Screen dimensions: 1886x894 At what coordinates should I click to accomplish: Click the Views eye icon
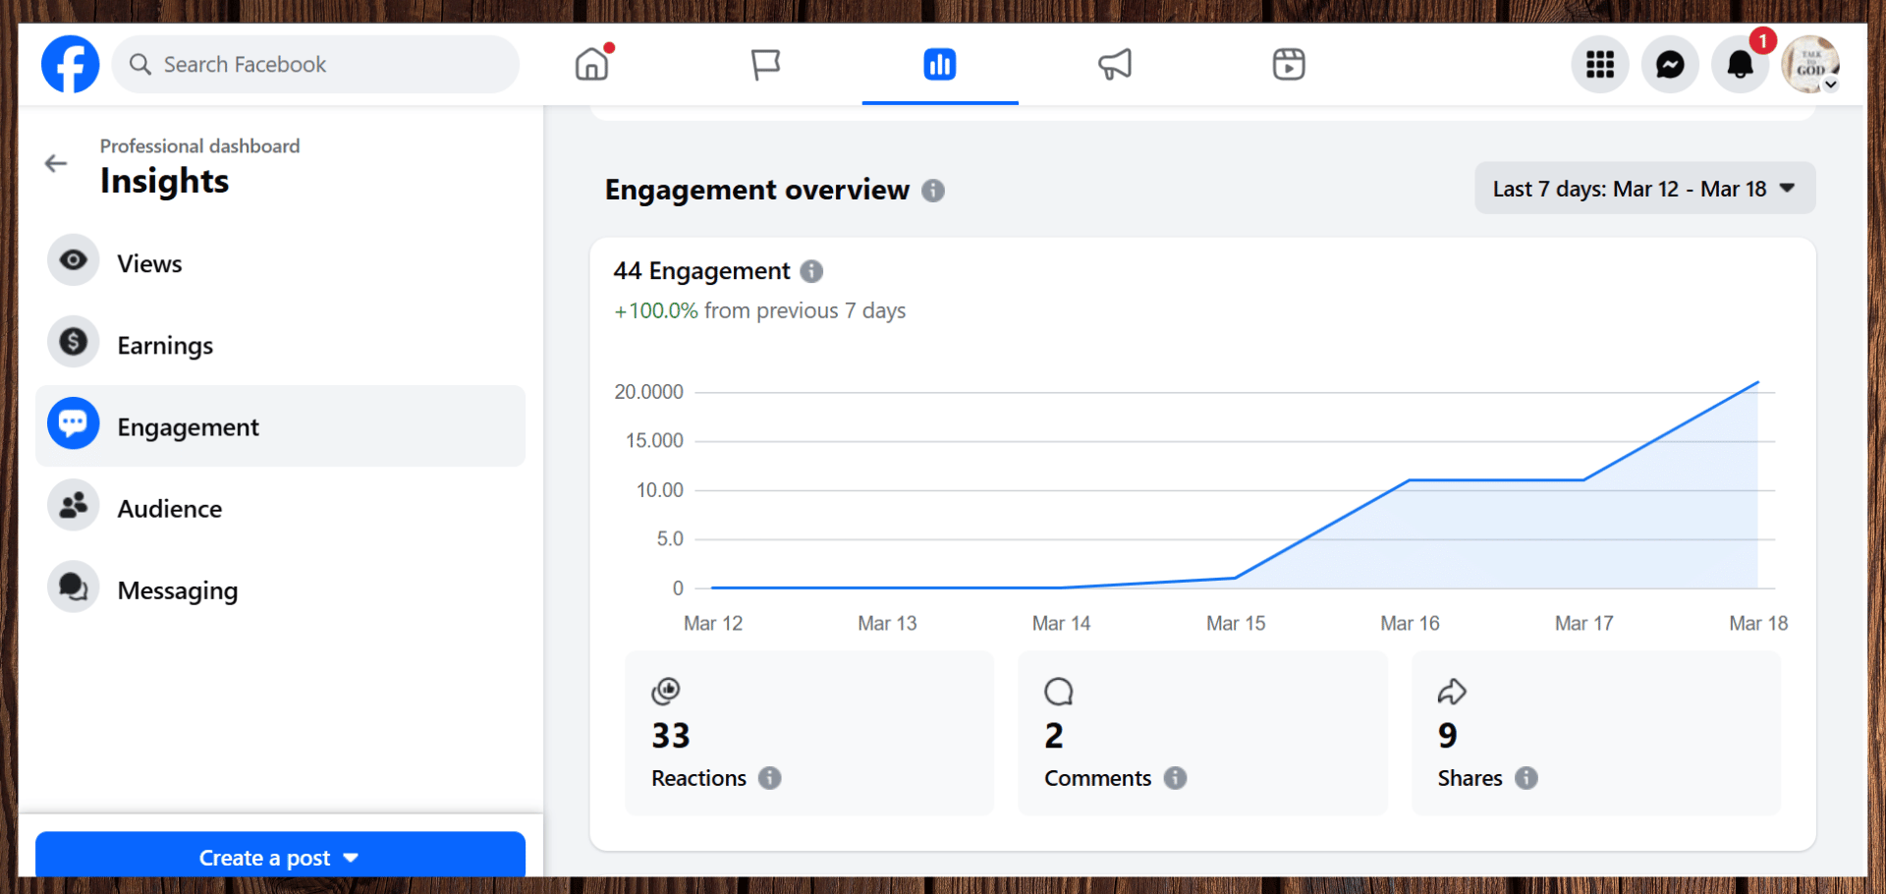pos(74,260)
